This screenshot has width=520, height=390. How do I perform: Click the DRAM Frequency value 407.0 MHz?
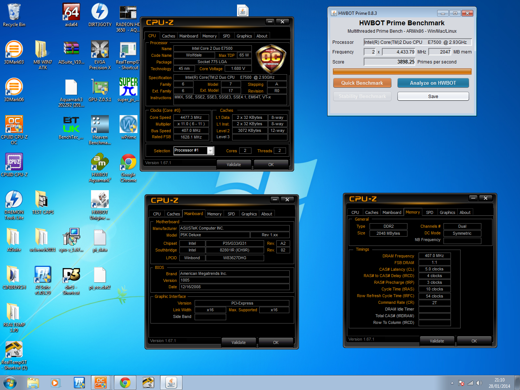point(435,256)
